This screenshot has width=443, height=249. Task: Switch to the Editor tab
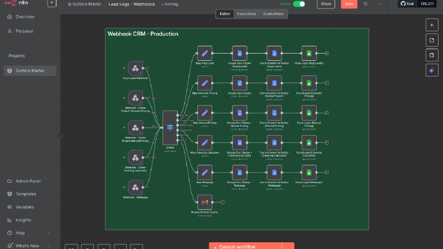[225, 14]
